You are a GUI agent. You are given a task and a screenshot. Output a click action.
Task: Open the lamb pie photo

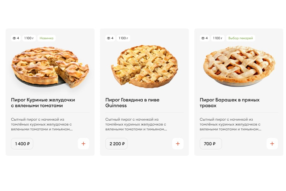tap(239, 66)
